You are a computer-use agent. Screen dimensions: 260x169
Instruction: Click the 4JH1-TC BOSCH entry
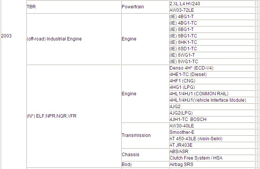click(x=188, y=119)
